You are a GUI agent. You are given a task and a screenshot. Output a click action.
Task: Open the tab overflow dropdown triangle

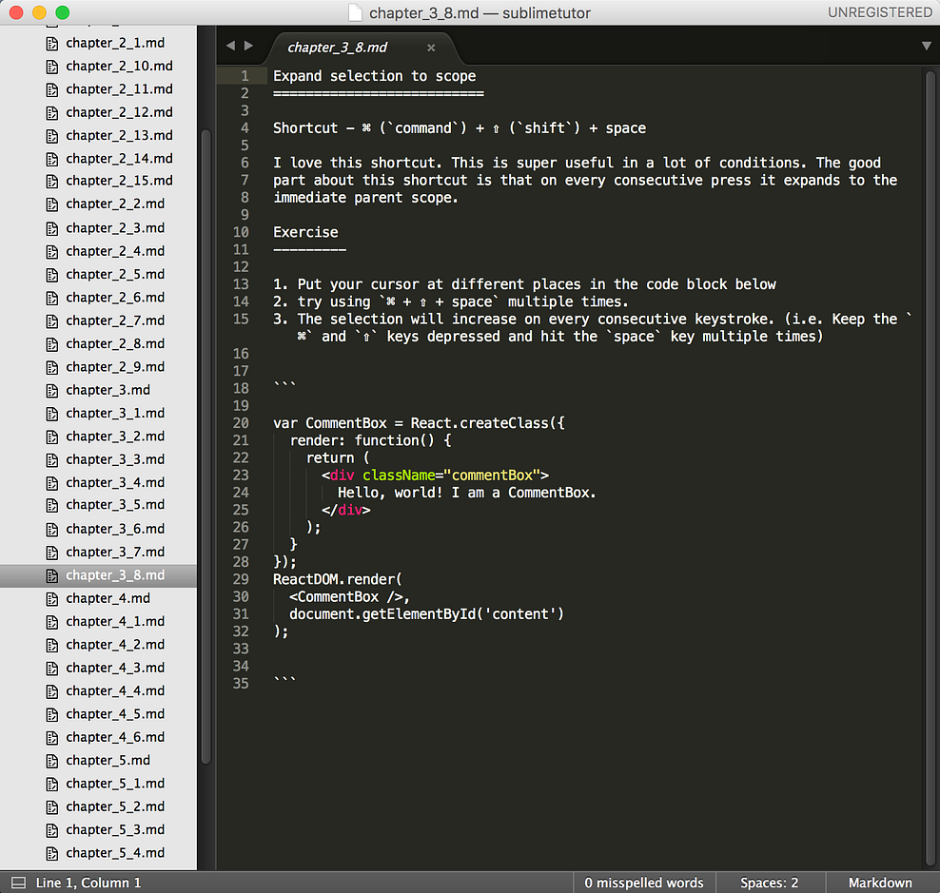[x=925, y=45]
